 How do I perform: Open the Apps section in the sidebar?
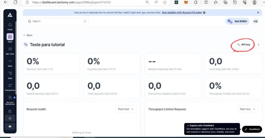pos(10,38)
